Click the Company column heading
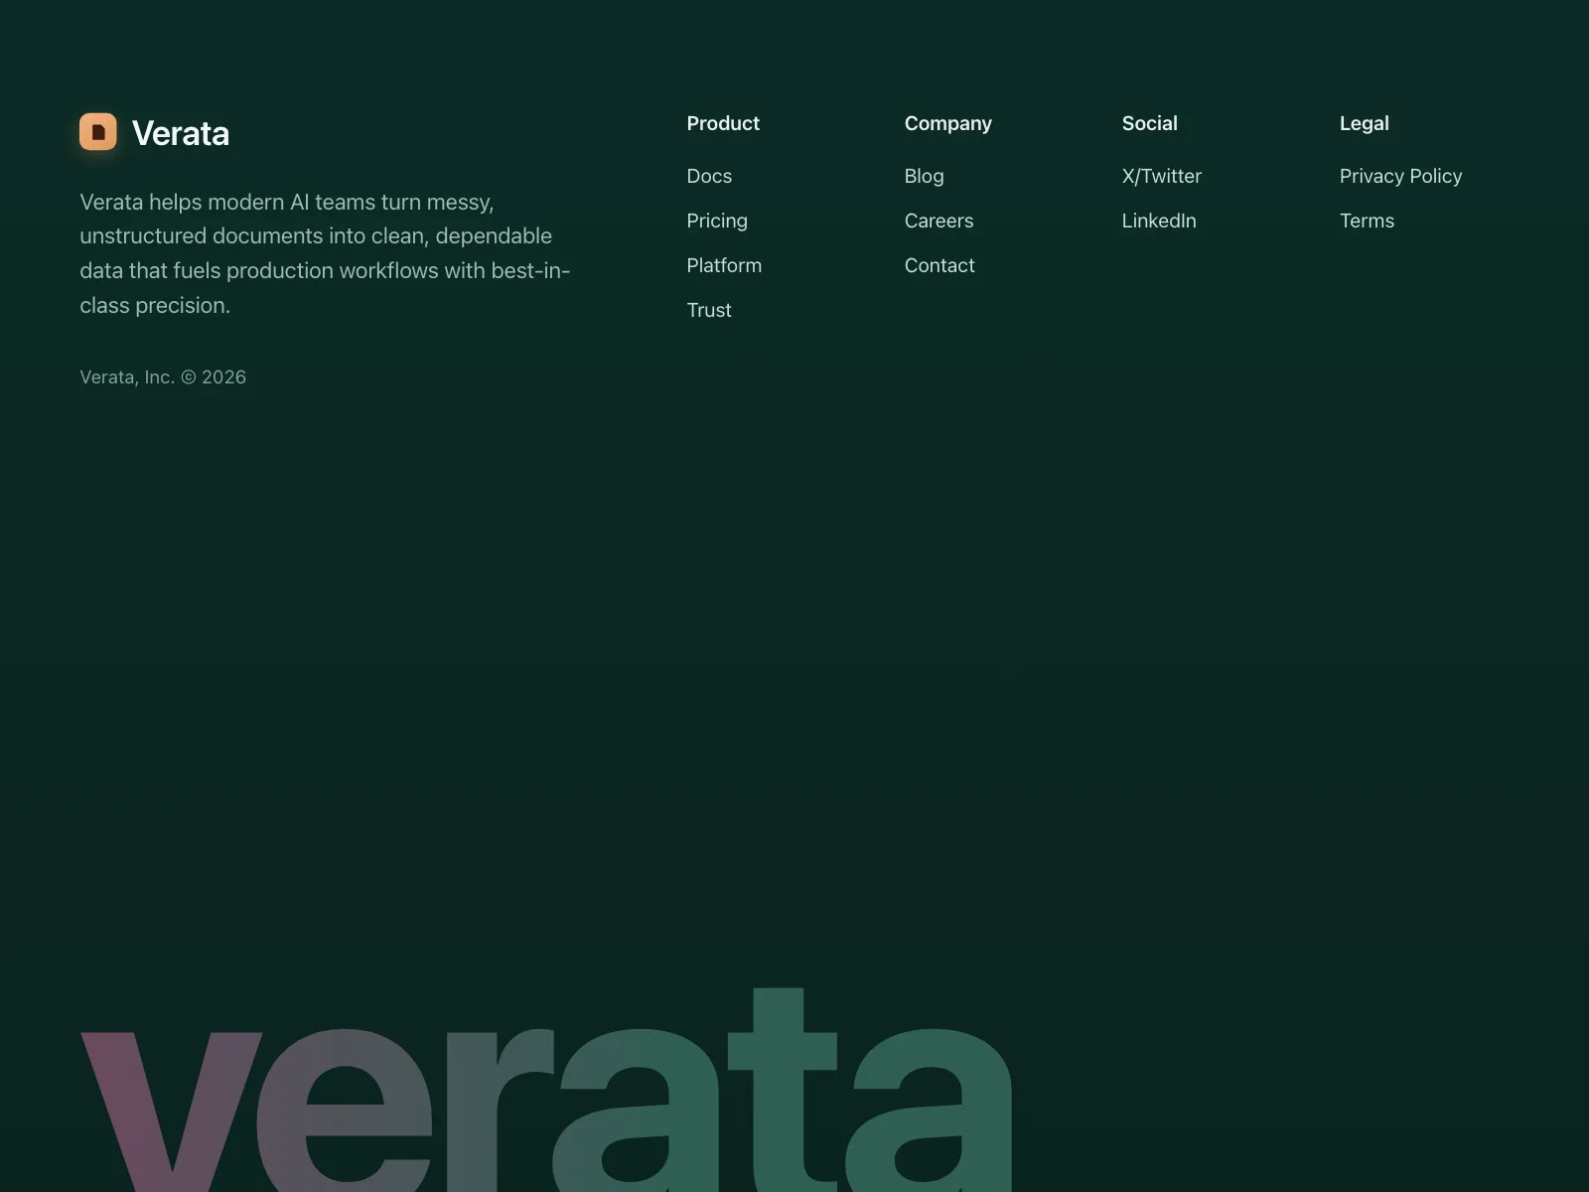The height and width of the screenshot is (1192, 1589). (x=948, y=123)
